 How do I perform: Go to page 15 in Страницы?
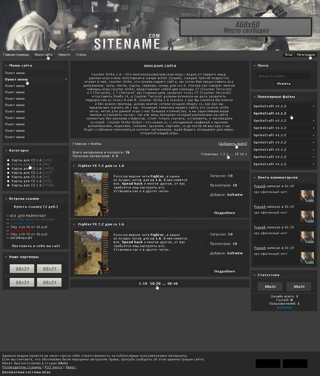tap(237, 154)
